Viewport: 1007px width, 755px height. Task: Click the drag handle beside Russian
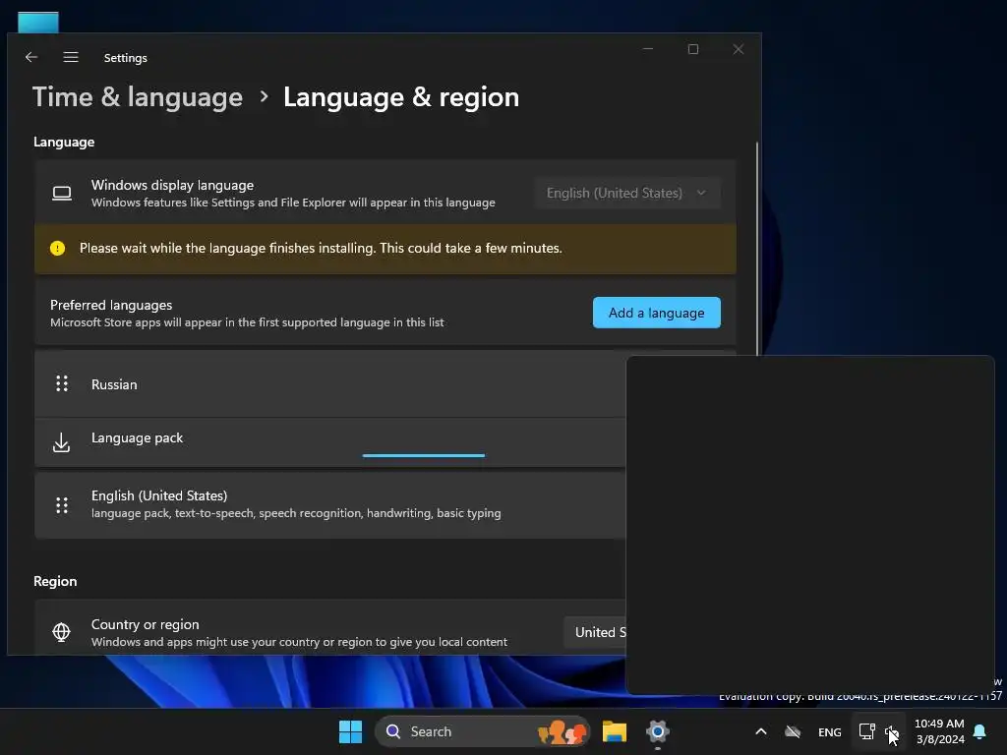click(x=62, y=384)
